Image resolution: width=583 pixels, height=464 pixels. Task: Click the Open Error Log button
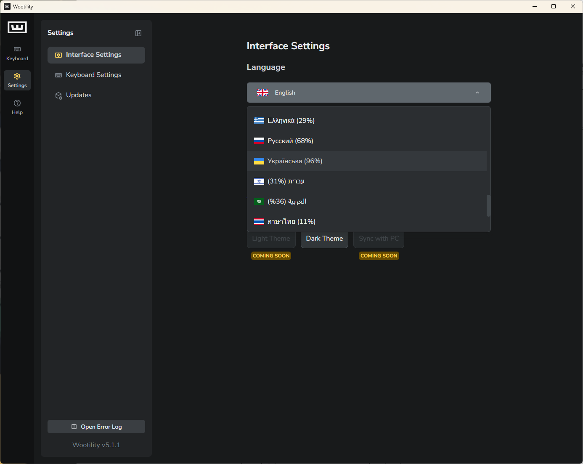point(96,427)
